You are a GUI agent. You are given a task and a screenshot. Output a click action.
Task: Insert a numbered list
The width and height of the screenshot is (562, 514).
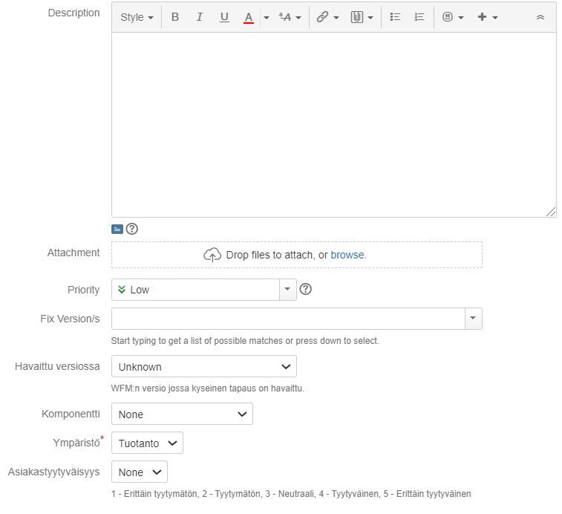(419, 17)
